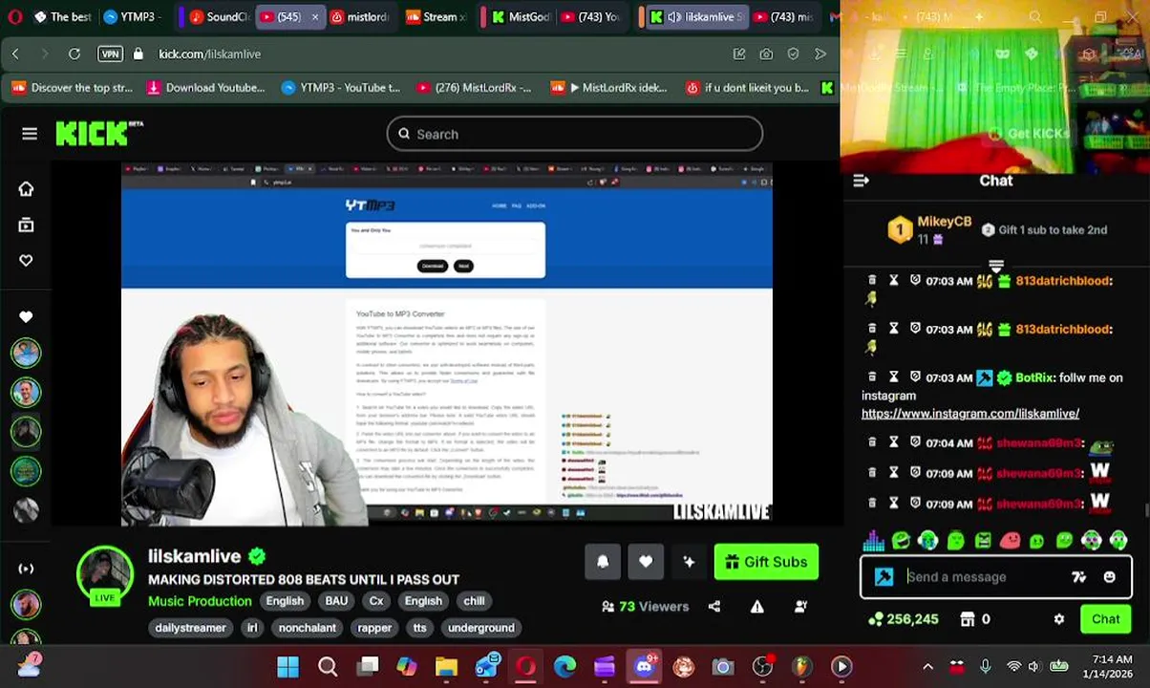
Task: Click the red blob emote in emote row
Action: [1010, 541]
